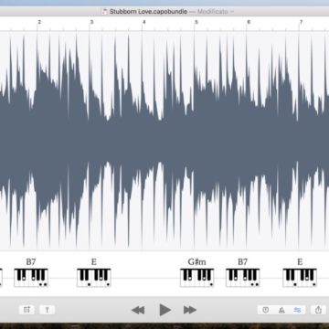Toggle the blue sliders effects panel icon
This screenshot has width=329, height=329.
297,310
